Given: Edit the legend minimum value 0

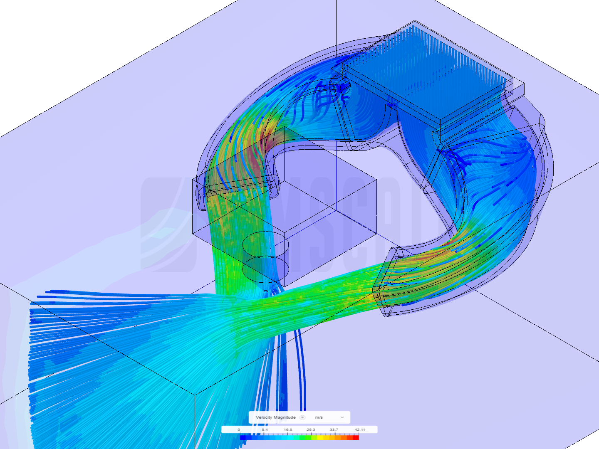Looking at the screenshot, I should (239, 429).
